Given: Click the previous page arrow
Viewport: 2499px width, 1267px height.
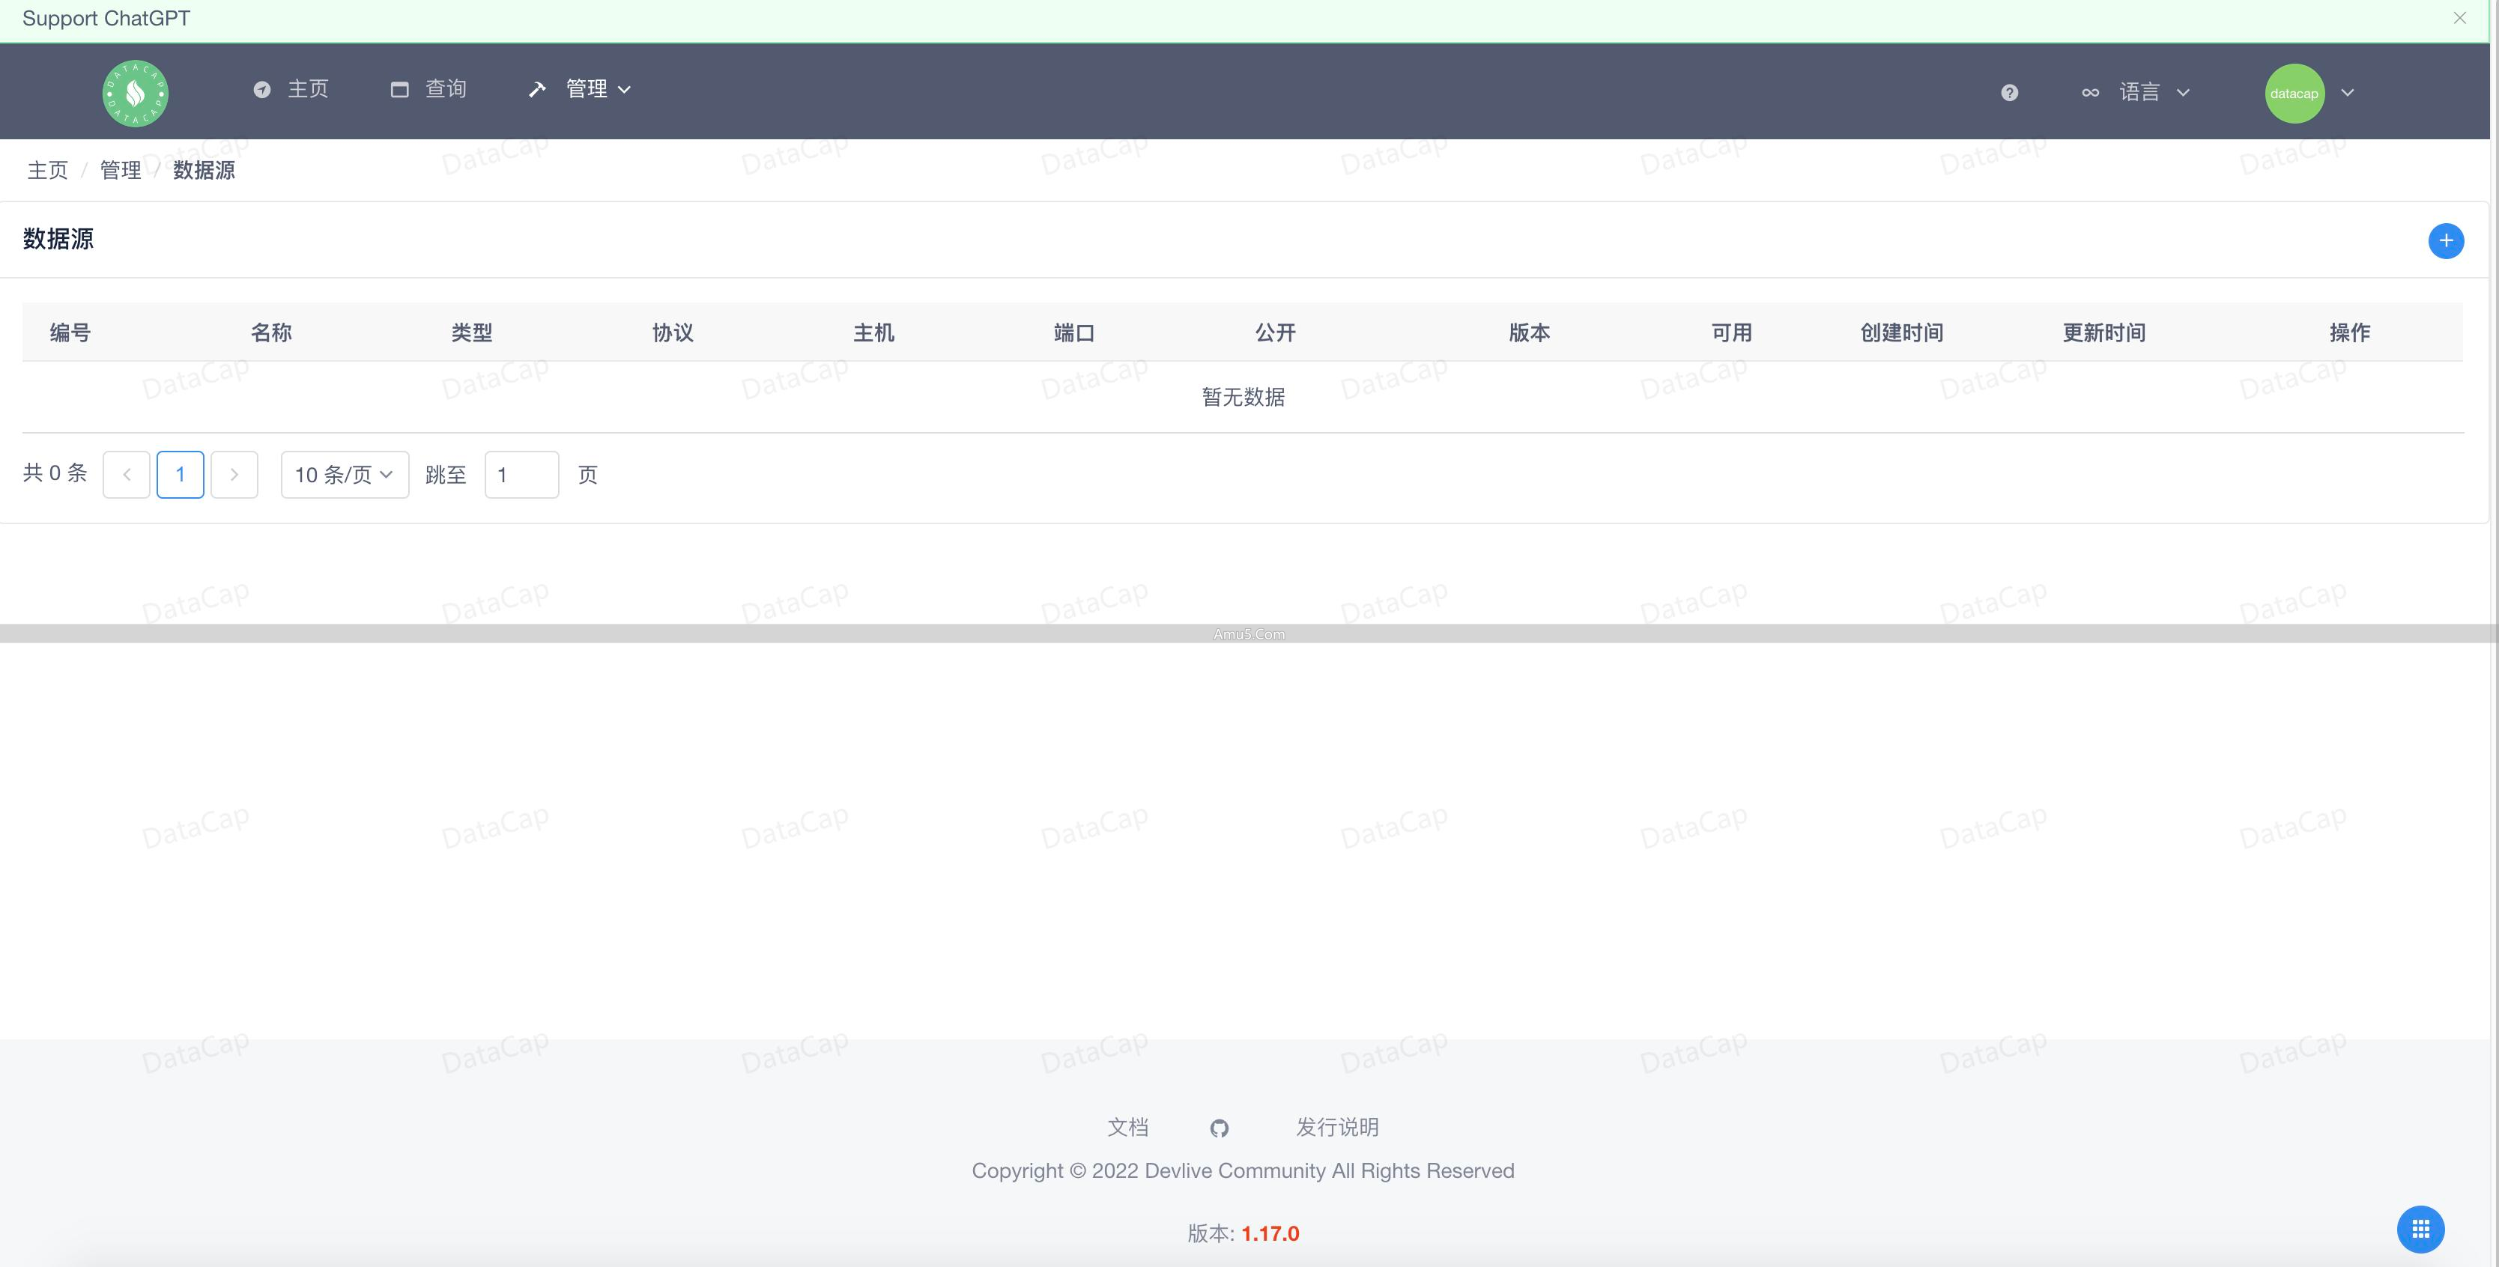Looking at the screenshot, I should tap(126, 474).
